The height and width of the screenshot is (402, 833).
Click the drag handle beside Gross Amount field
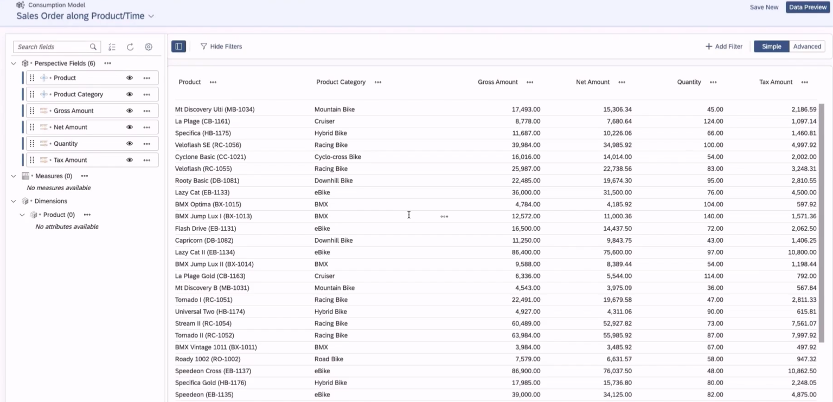click(x=31, y=111)
